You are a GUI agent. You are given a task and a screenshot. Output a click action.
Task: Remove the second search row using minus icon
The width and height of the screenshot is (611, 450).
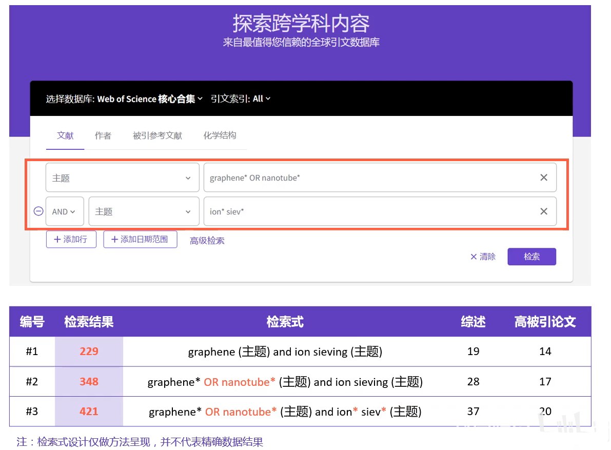pos(38,211)
